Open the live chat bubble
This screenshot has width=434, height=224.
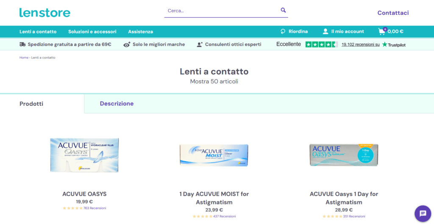423,214
